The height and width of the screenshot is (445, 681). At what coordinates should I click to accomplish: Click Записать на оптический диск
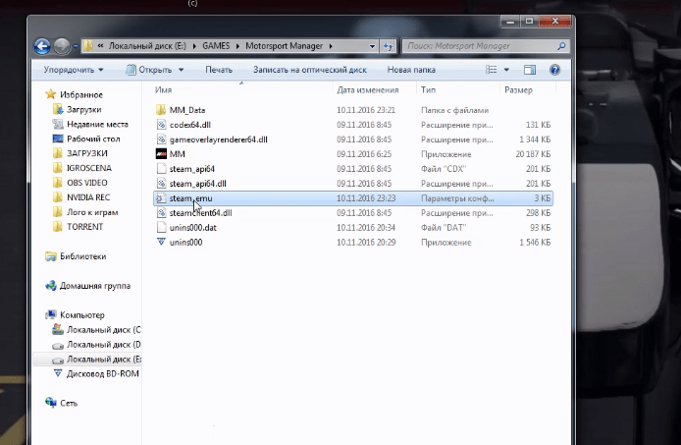point(310,70)
